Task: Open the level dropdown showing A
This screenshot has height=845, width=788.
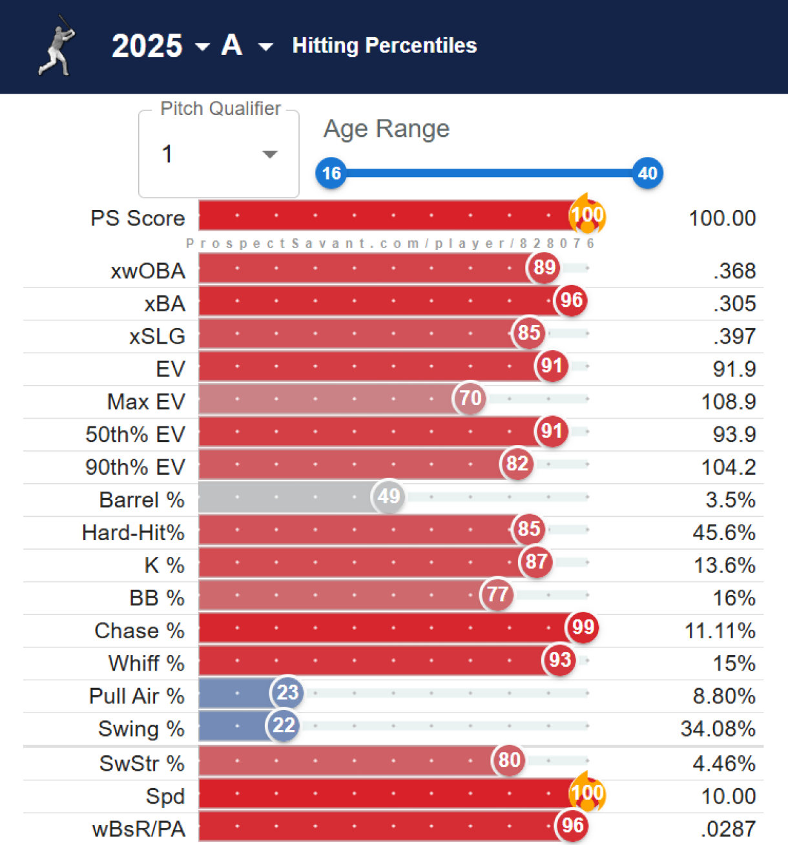Action: pos(245,45)
